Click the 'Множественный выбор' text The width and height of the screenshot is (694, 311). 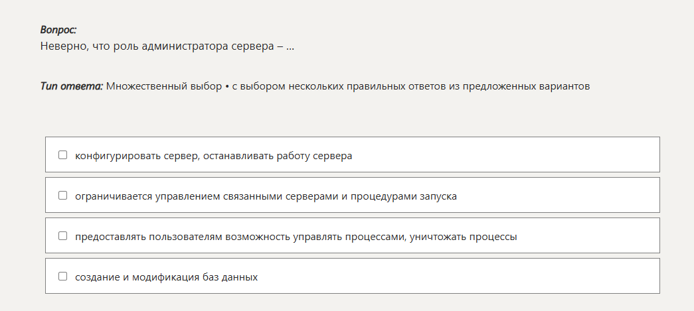(x=164, y=86)
